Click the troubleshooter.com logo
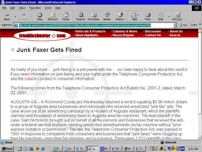The image size is (202, 152). (42, 35)
